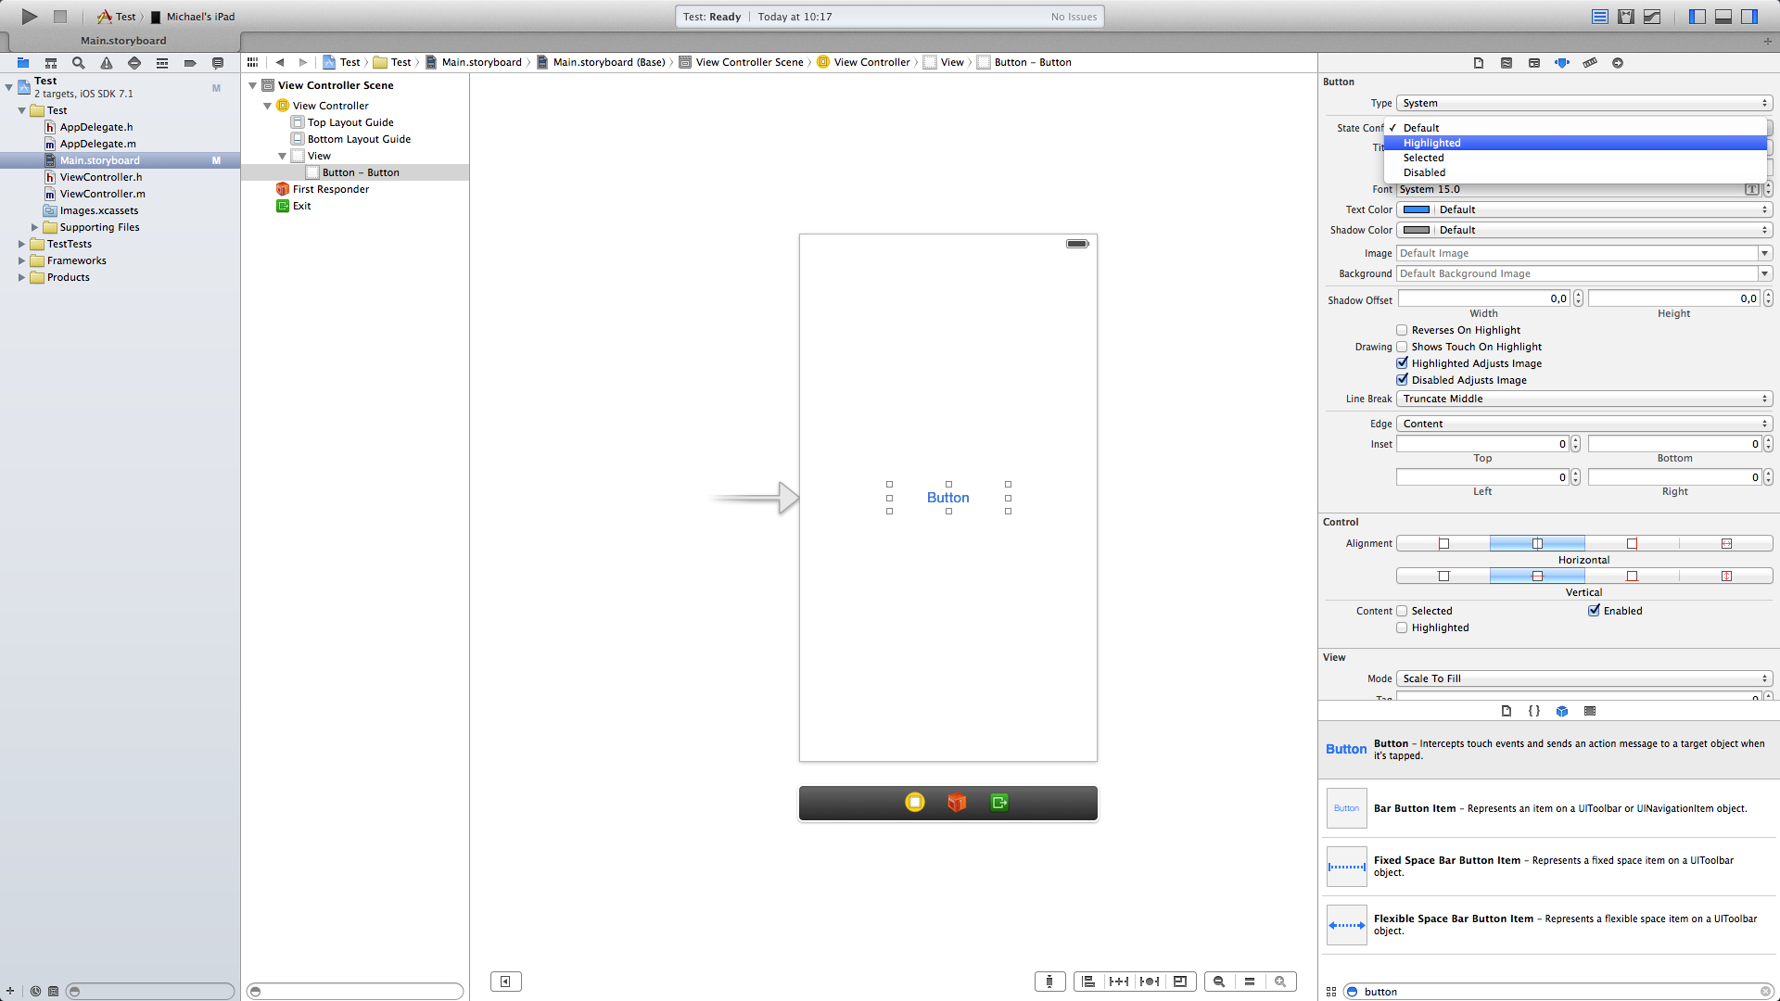Open the search navigator magnifier icon
This screenshot has width=1780, height=1001.
point(79,63)
